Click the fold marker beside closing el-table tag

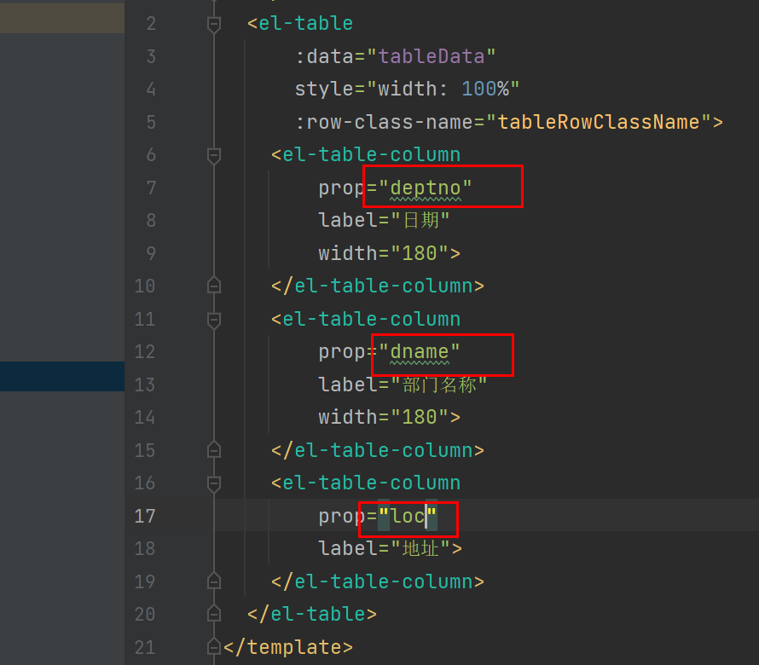tap(214, 614)
